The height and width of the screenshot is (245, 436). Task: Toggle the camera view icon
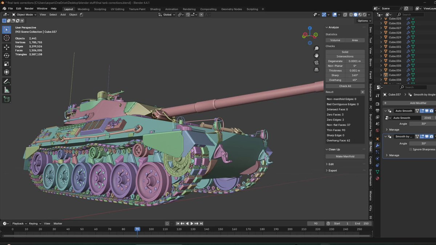coord(316,62)
